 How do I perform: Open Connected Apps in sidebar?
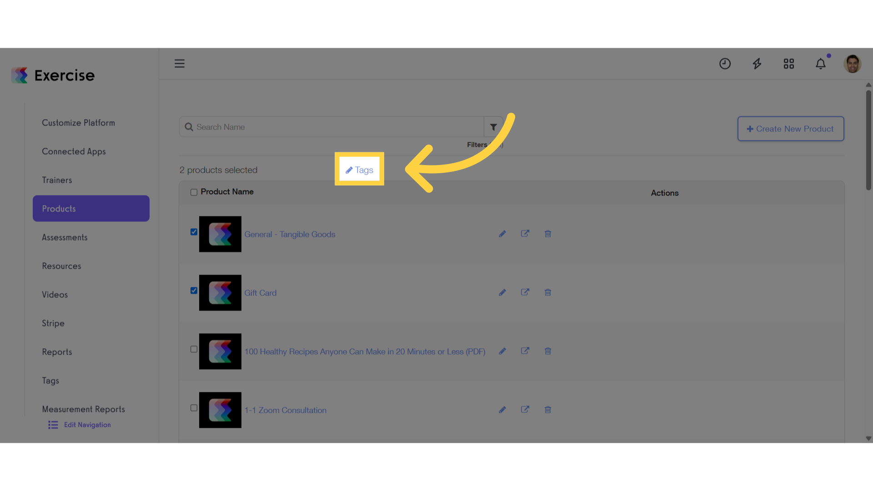coord(74,151)
